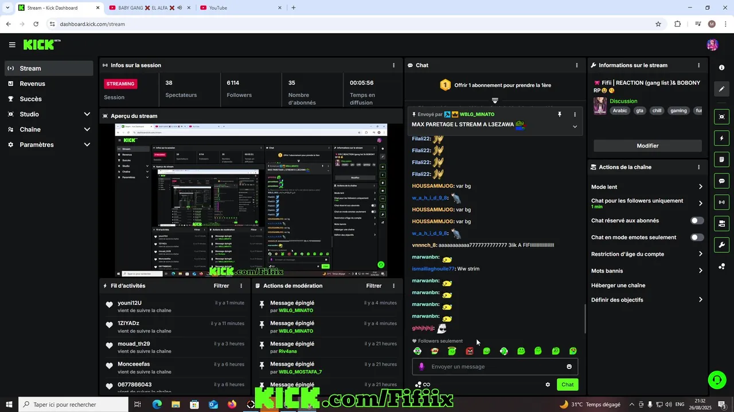The width and height of the screenshot is (734, 412).
Task: Insert the red angry emote
Action: click(x=470, y=351)
